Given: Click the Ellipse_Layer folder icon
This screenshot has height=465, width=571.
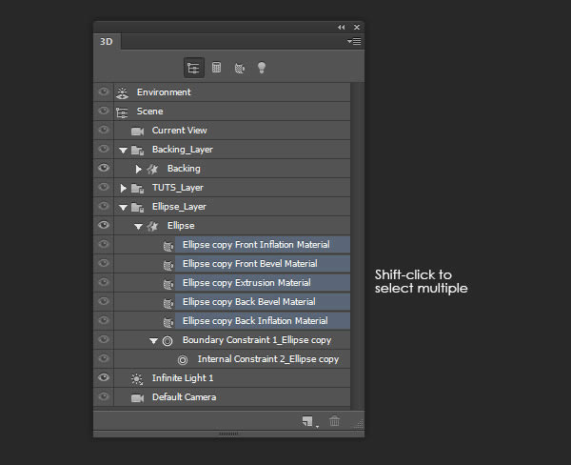Looking at the screenshot, I should point(138,207).
